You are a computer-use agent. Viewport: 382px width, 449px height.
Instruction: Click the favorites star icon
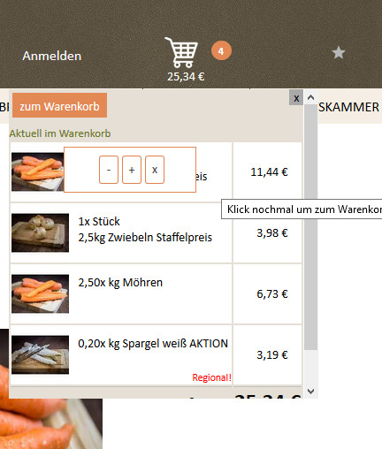point(339,53)
